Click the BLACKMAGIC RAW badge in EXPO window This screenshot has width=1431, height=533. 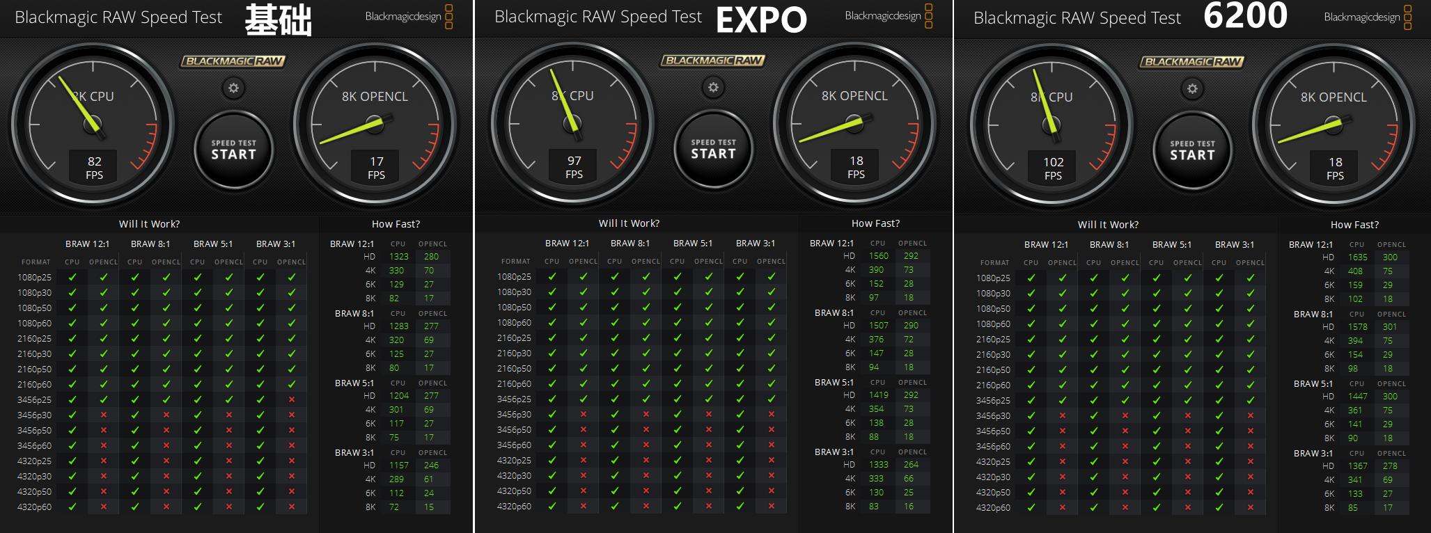(712, 61)
